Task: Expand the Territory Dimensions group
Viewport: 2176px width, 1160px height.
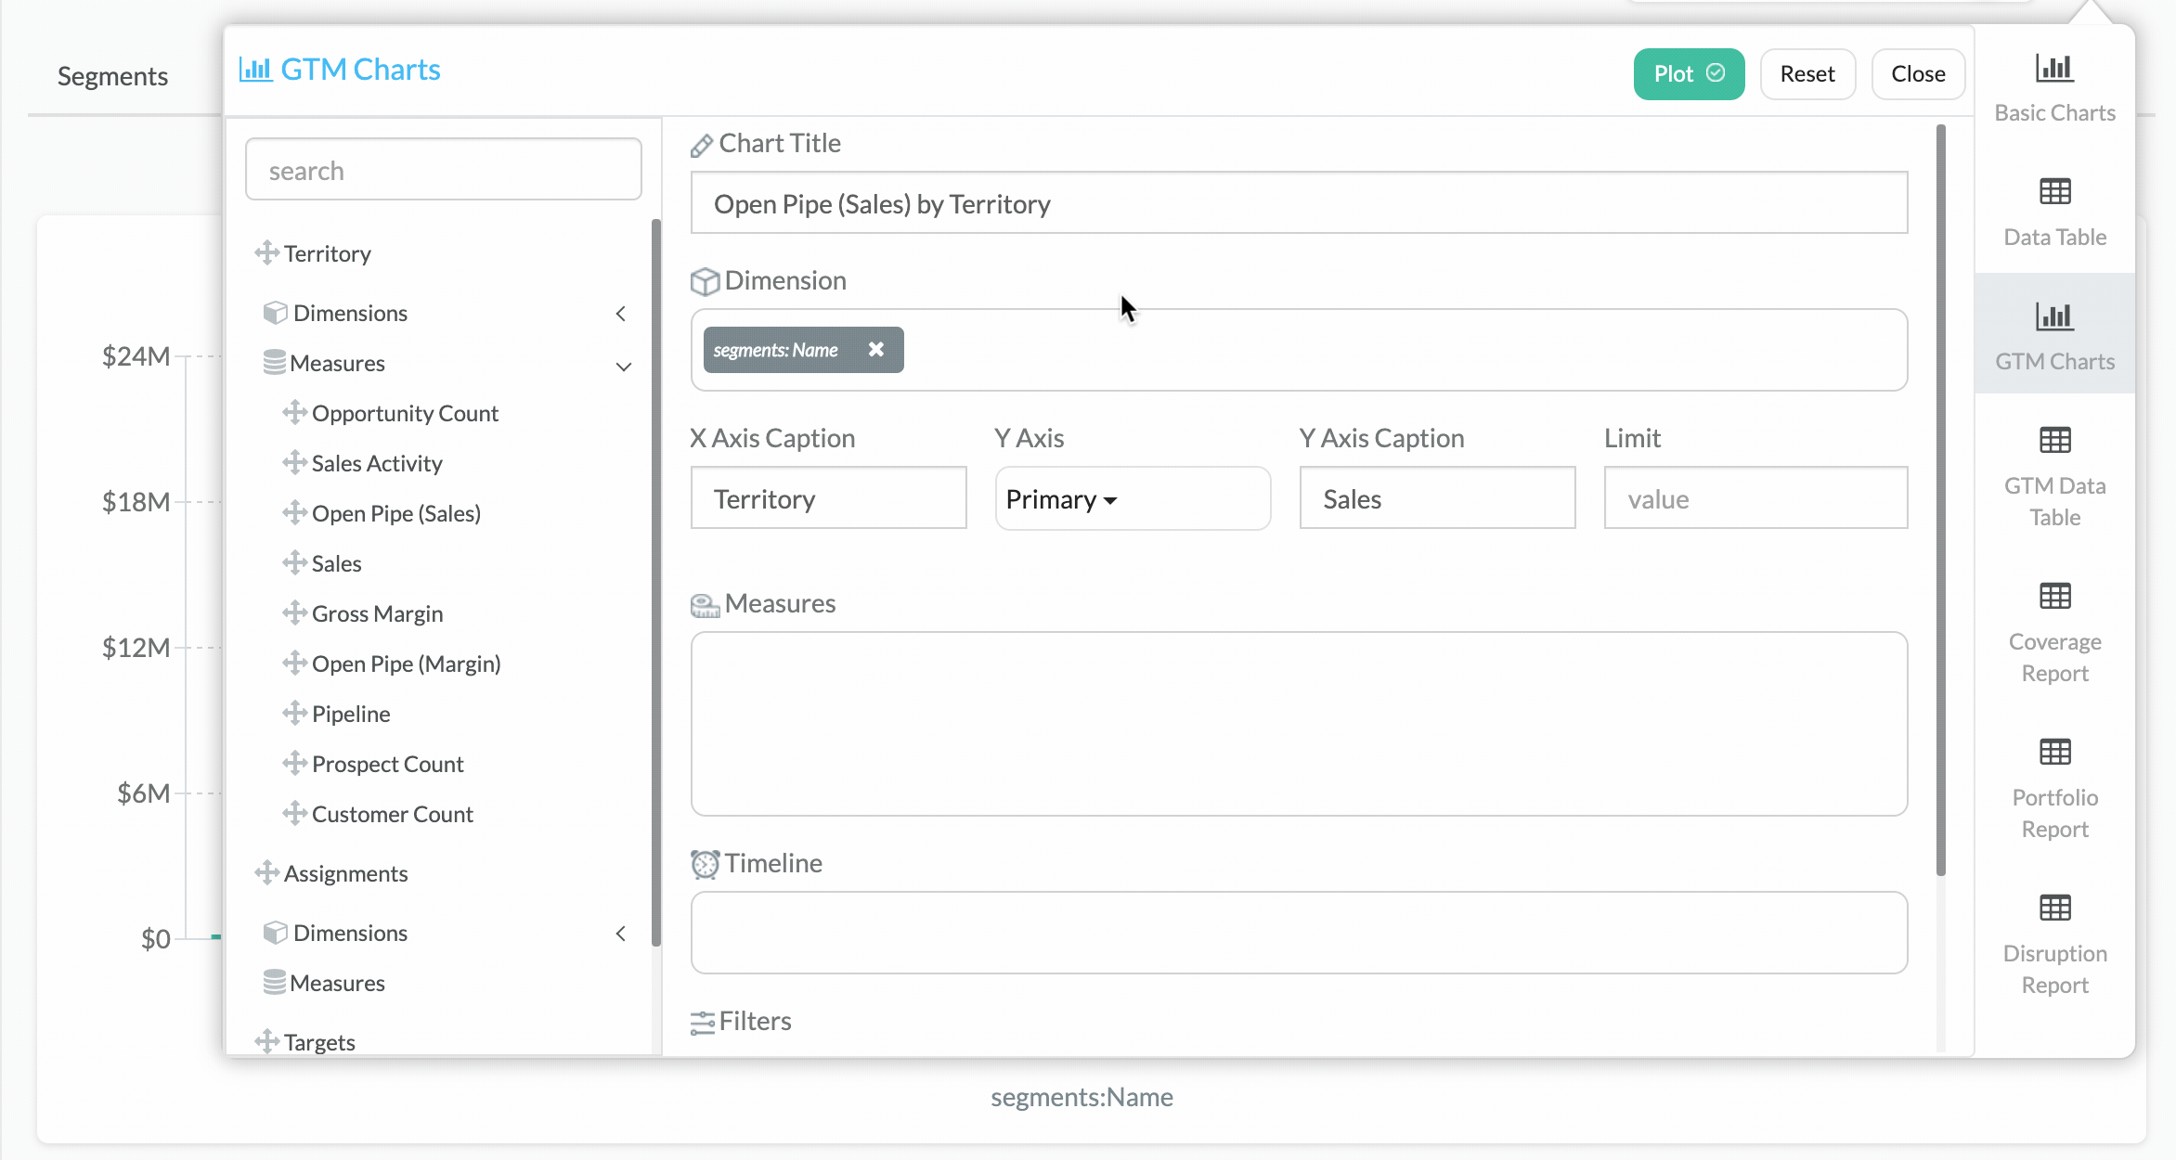Action: coord(621,314)
